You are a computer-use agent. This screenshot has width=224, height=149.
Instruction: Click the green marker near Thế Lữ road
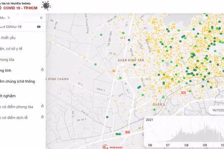coord(107,117)
